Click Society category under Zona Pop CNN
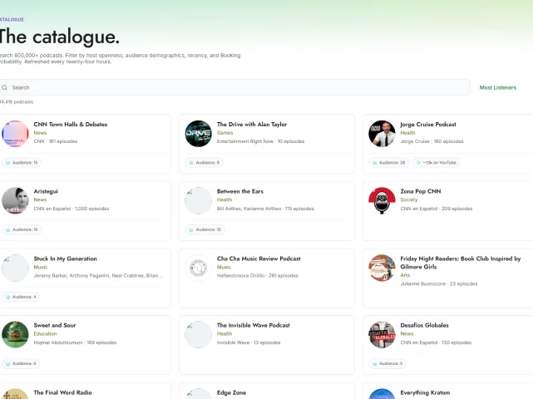 coord(408,199)
